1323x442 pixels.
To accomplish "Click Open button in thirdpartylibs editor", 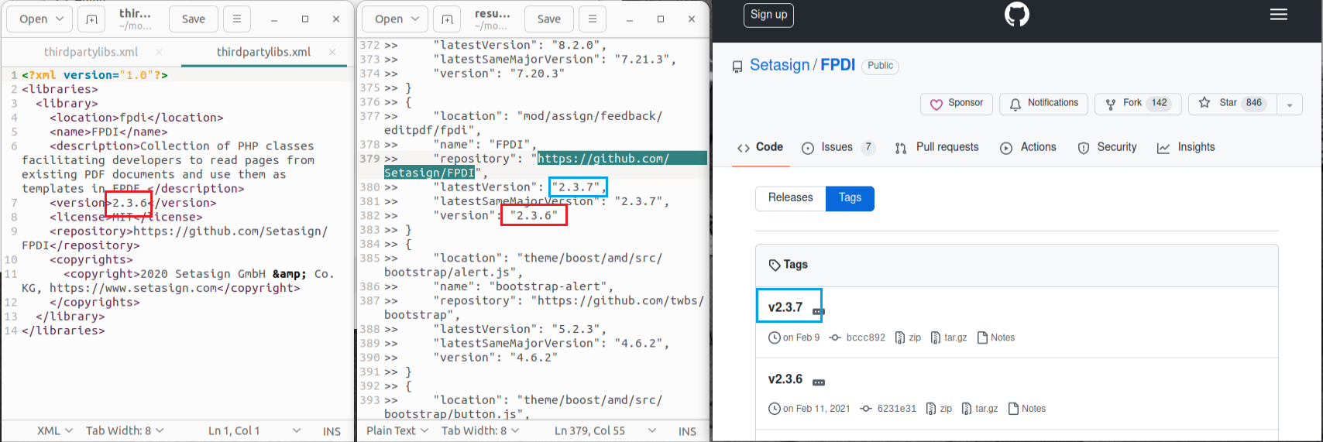I will tap(33, 19).
